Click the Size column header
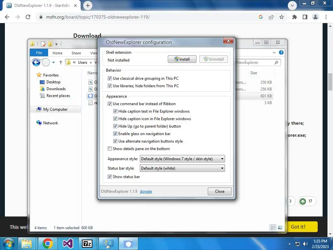This screenshot has width=333, height=250. (x=254, y=73)
